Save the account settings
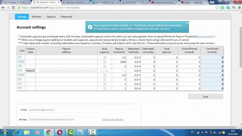This screenshot has width=242, height=136. (205, 97)
